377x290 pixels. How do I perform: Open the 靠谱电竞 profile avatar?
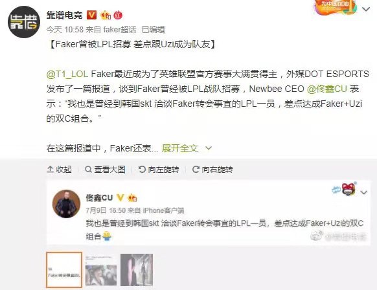coord(24,22)
